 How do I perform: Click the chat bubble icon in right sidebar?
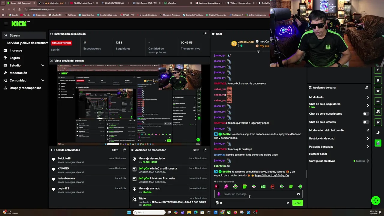point(378,91)
